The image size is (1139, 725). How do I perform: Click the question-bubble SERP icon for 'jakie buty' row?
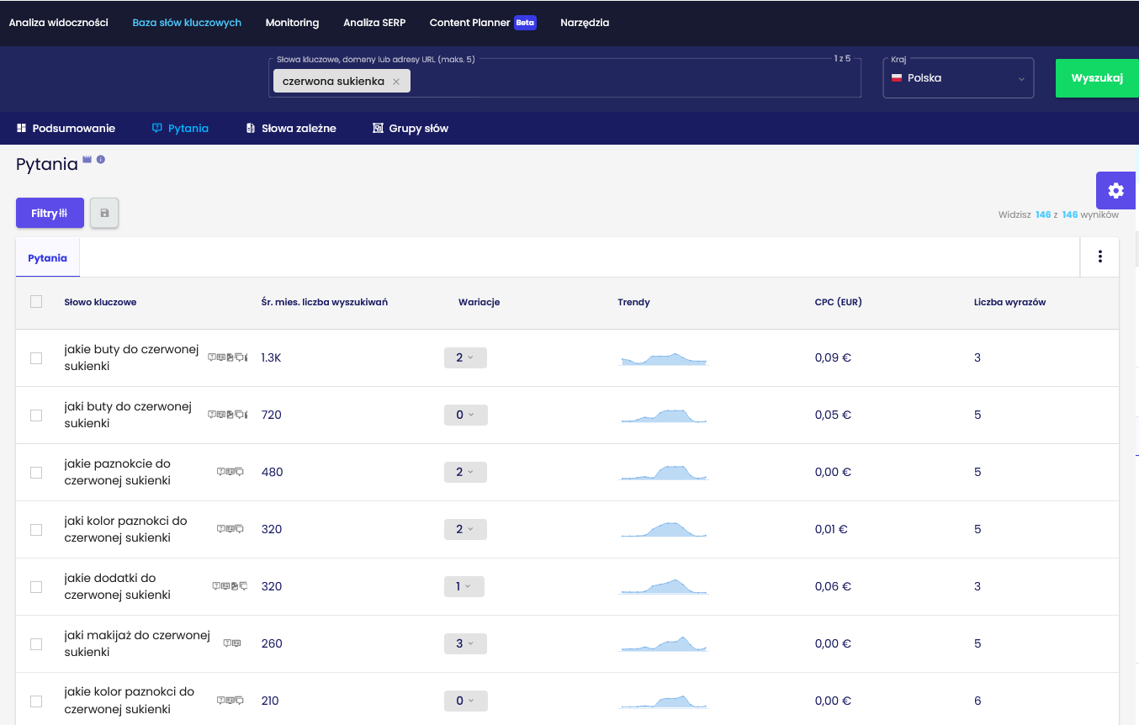click(212, 357)
